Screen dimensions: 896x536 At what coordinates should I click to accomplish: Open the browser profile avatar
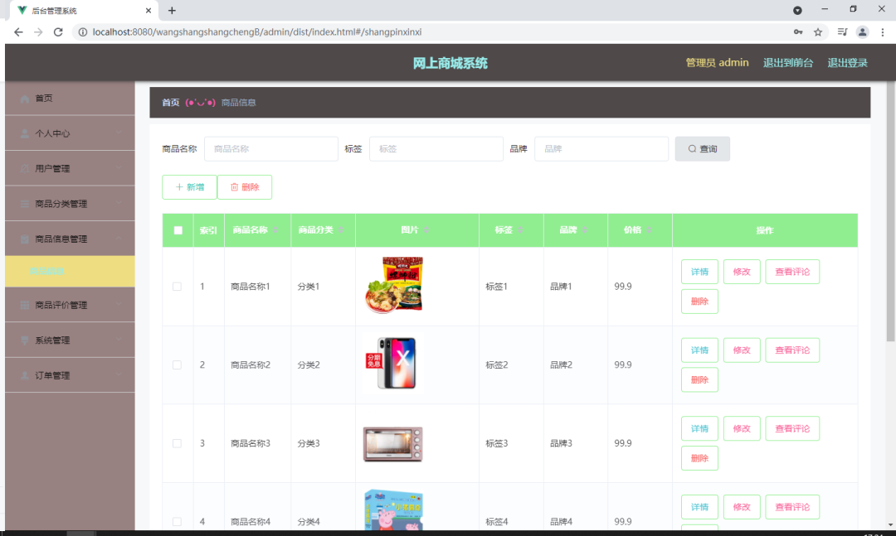pyautogui.click(x=862, y=32)
